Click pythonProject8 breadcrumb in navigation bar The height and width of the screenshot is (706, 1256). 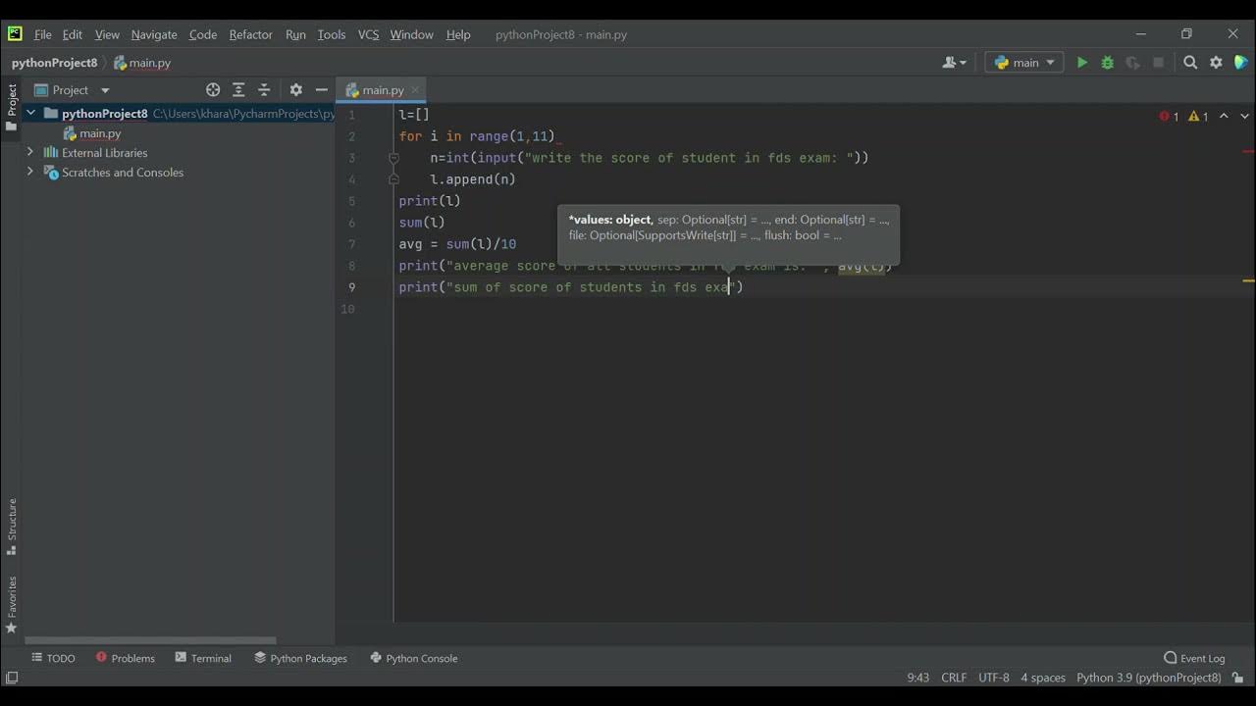[x=54, y=63]
